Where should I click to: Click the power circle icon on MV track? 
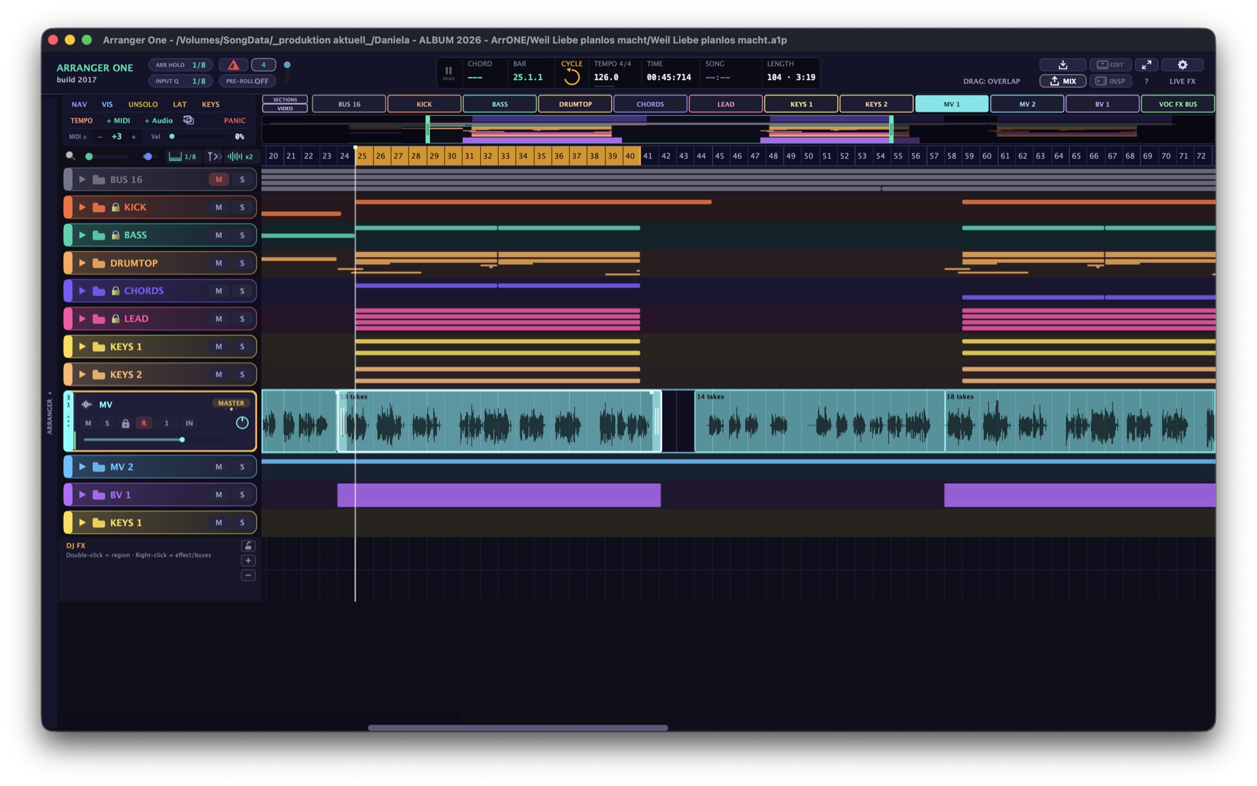(242, 422)
